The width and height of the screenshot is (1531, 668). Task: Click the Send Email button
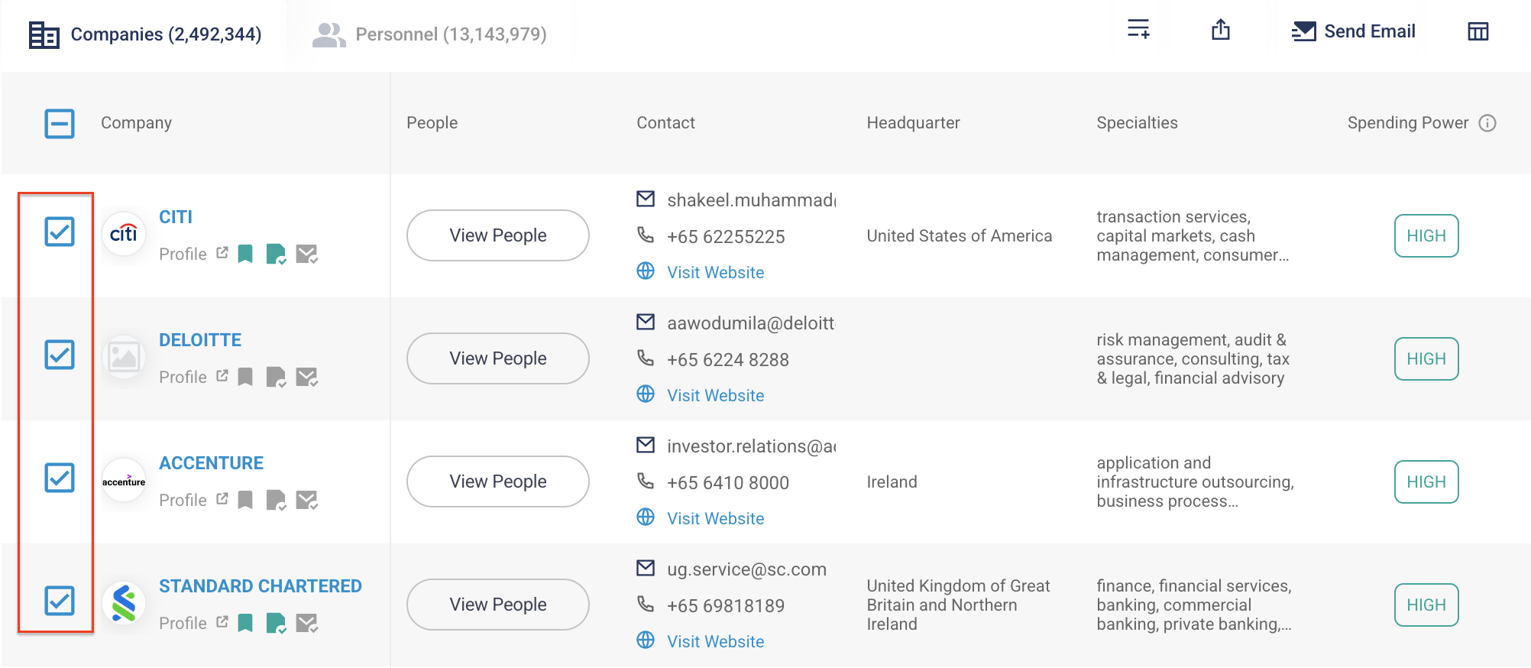coord(1354,31)
